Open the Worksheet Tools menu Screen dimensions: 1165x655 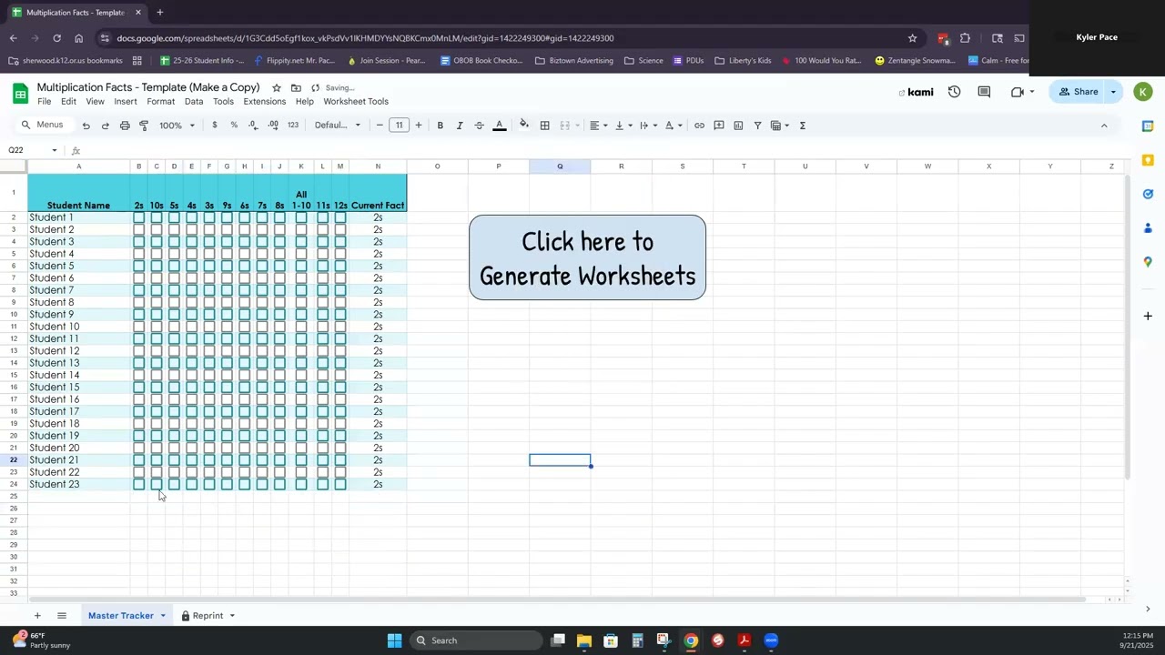[356, 102]
